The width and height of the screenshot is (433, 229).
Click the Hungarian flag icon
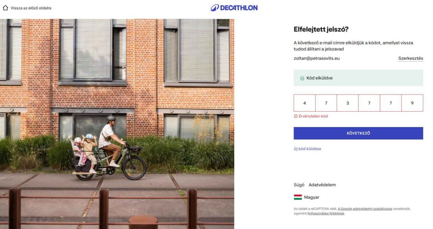click(298, 197)
